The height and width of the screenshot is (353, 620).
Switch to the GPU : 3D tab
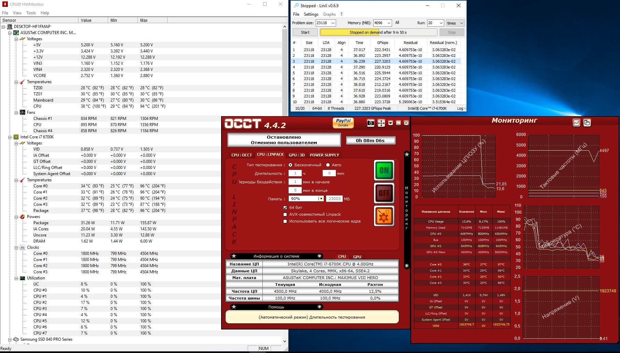297,155
